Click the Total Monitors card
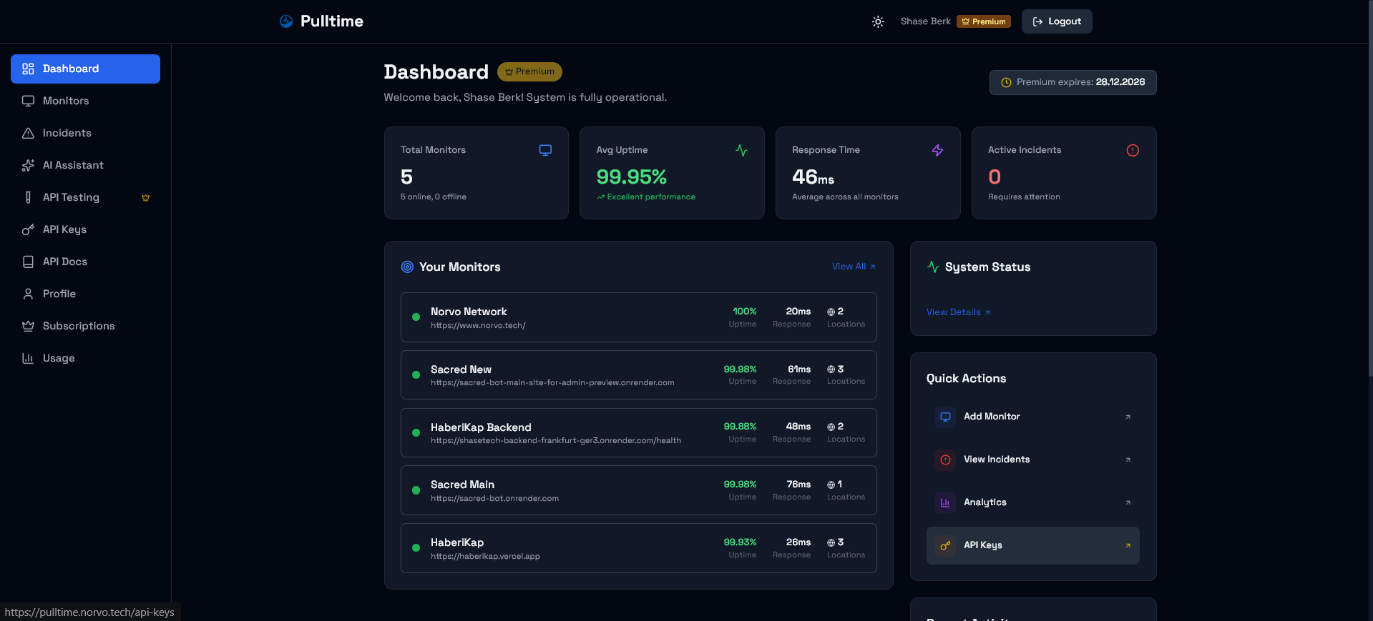Image resolution: width=1373 pixels, height=621 pixels. click(x=476, y=173)
